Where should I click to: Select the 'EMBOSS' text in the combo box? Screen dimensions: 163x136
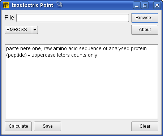pos(17,30)
